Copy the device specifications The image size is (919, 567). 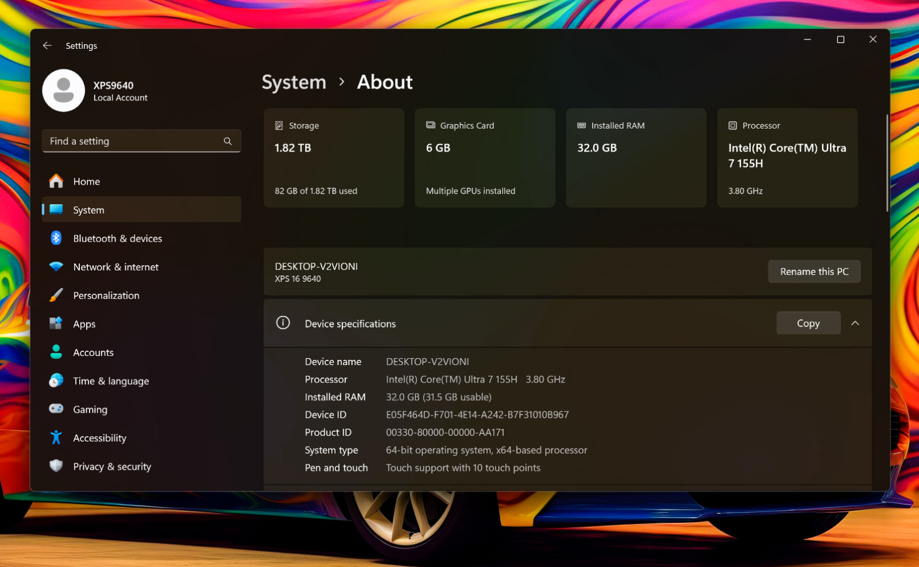(808, 323)
